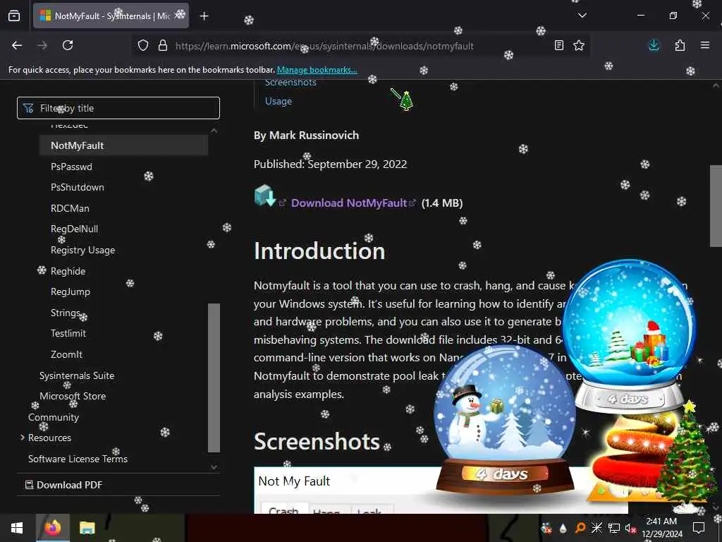Open Strings in the sidebar
The image size is (722, 542).
tap(66, 313)
